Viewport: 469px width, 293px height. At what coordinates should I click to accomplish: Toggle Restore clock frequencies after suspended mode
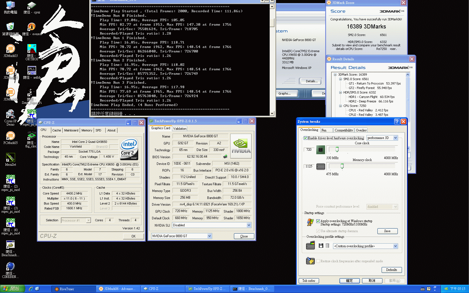coord(318,261)
